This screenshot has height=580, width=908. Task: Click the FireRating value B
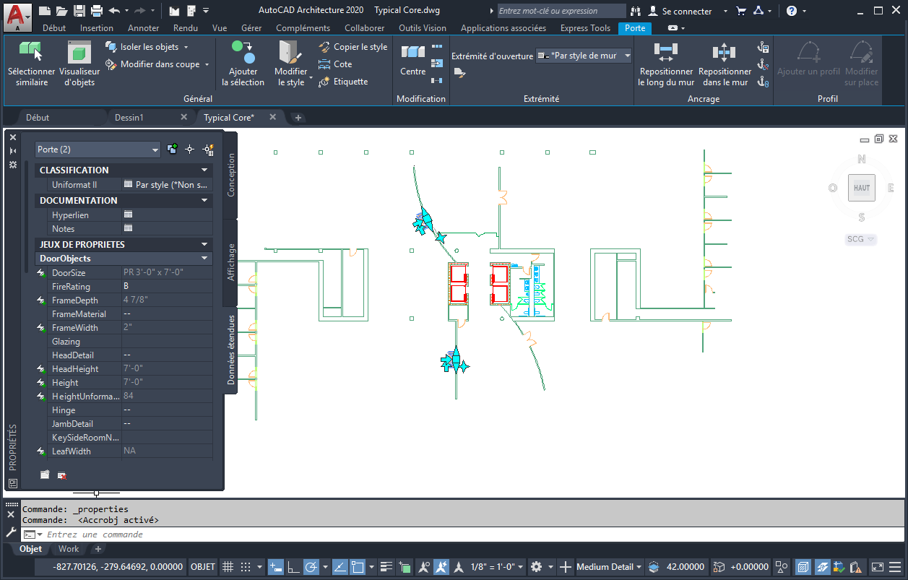168,286
